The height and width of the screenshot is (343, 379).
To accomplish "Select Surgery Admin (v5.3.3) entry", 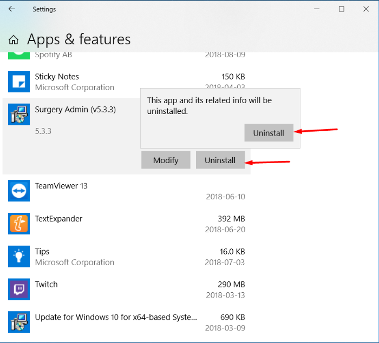I will pyautogui.click(x=75, y=110).
